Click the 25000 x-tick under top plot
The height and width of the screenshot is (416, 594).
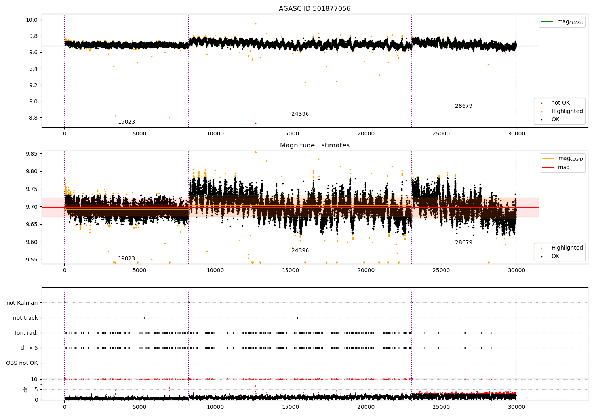click(x=441, y=134)
